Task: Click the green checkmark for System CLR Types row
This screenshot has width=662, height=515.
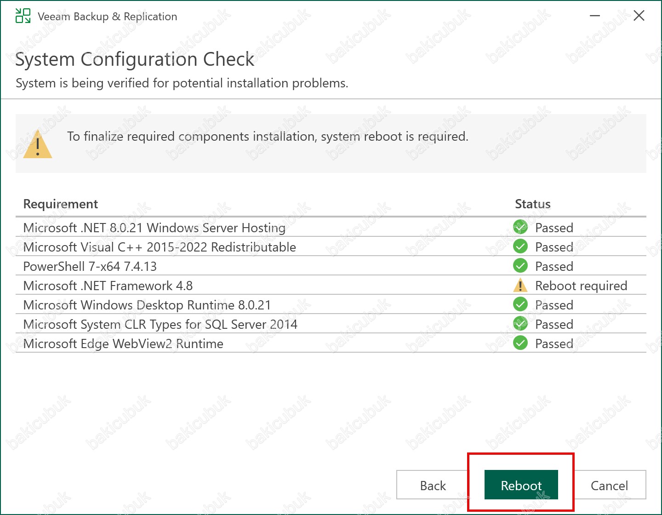Action: click(520, 324)
